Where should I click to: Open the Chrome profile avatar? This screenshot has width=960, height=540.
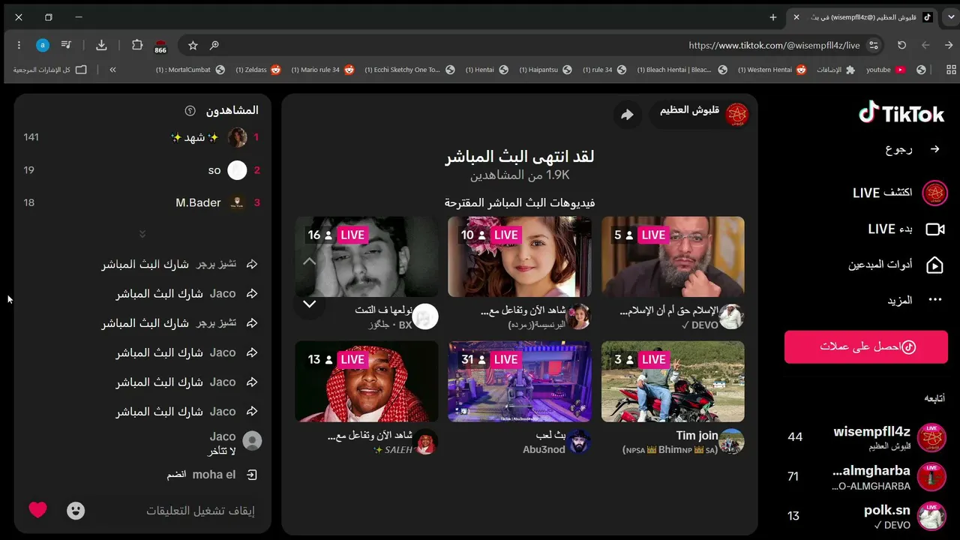[x=43, y=45]
